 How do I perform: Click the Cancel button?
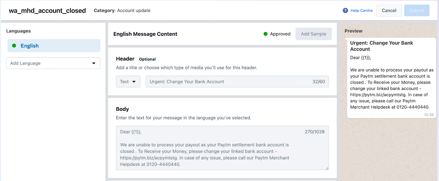389,10
